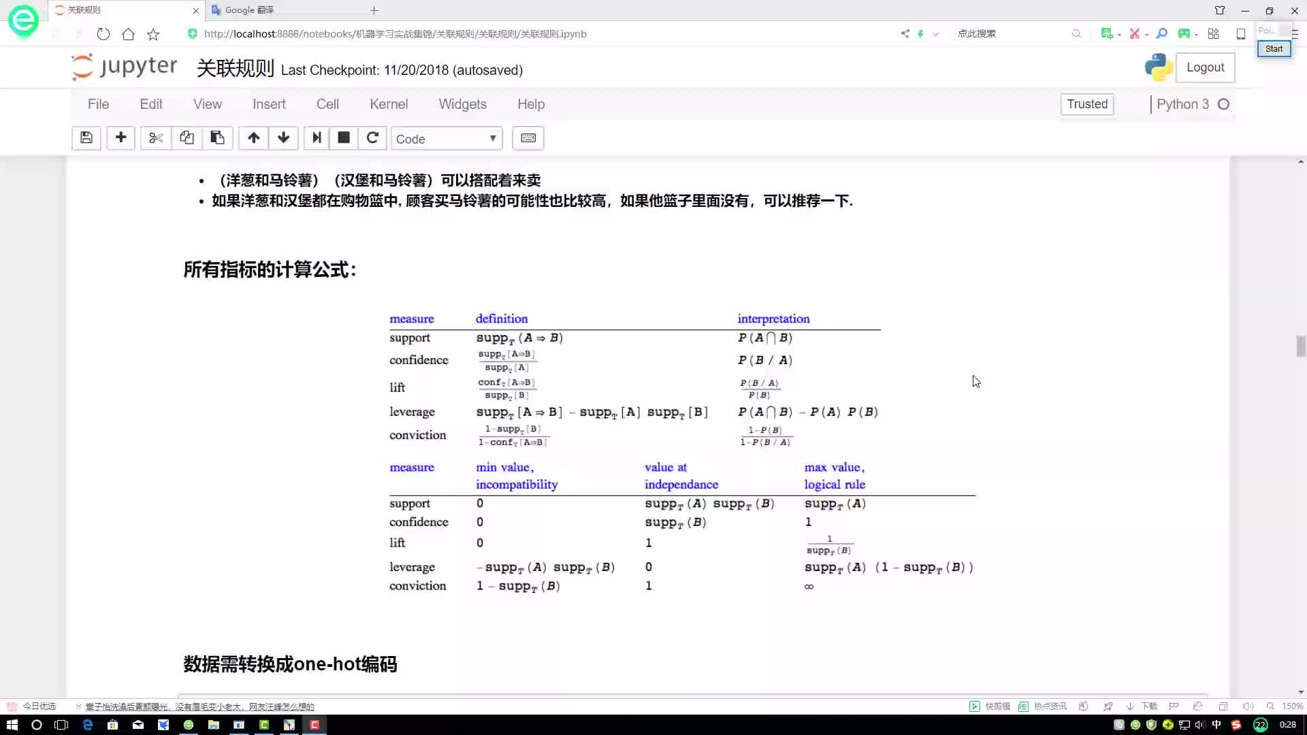Open the Widgets menu dropdown
The image size is (1307, 735).
(x=463, y=104)
